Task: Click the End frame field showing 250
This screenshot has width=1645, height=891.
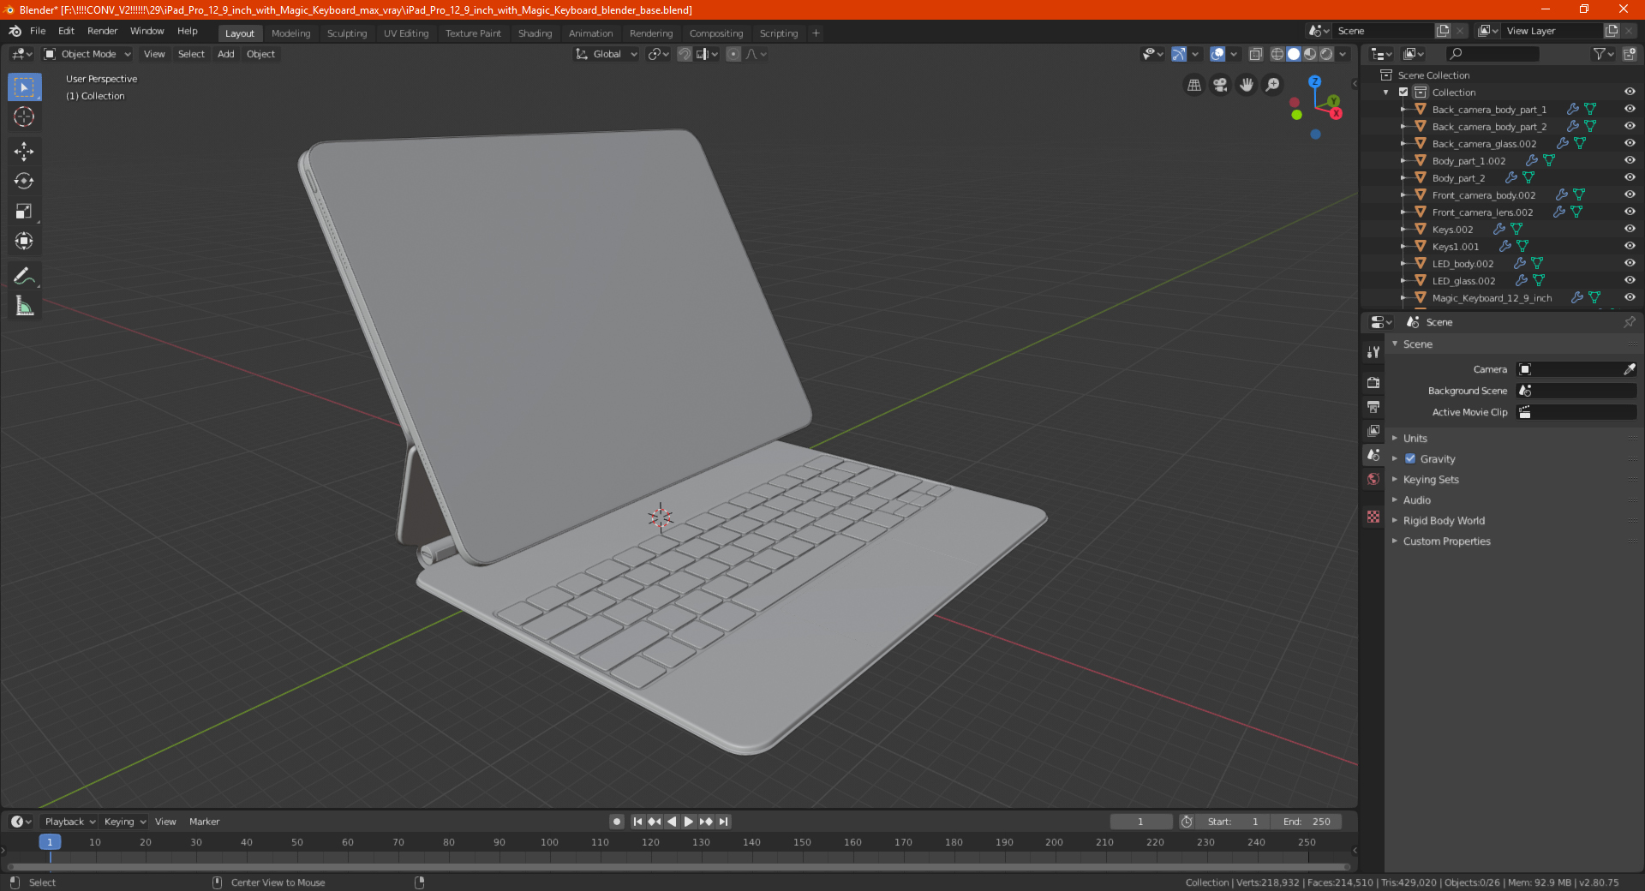Action: pyautogui.click(x=1307, y=822)
